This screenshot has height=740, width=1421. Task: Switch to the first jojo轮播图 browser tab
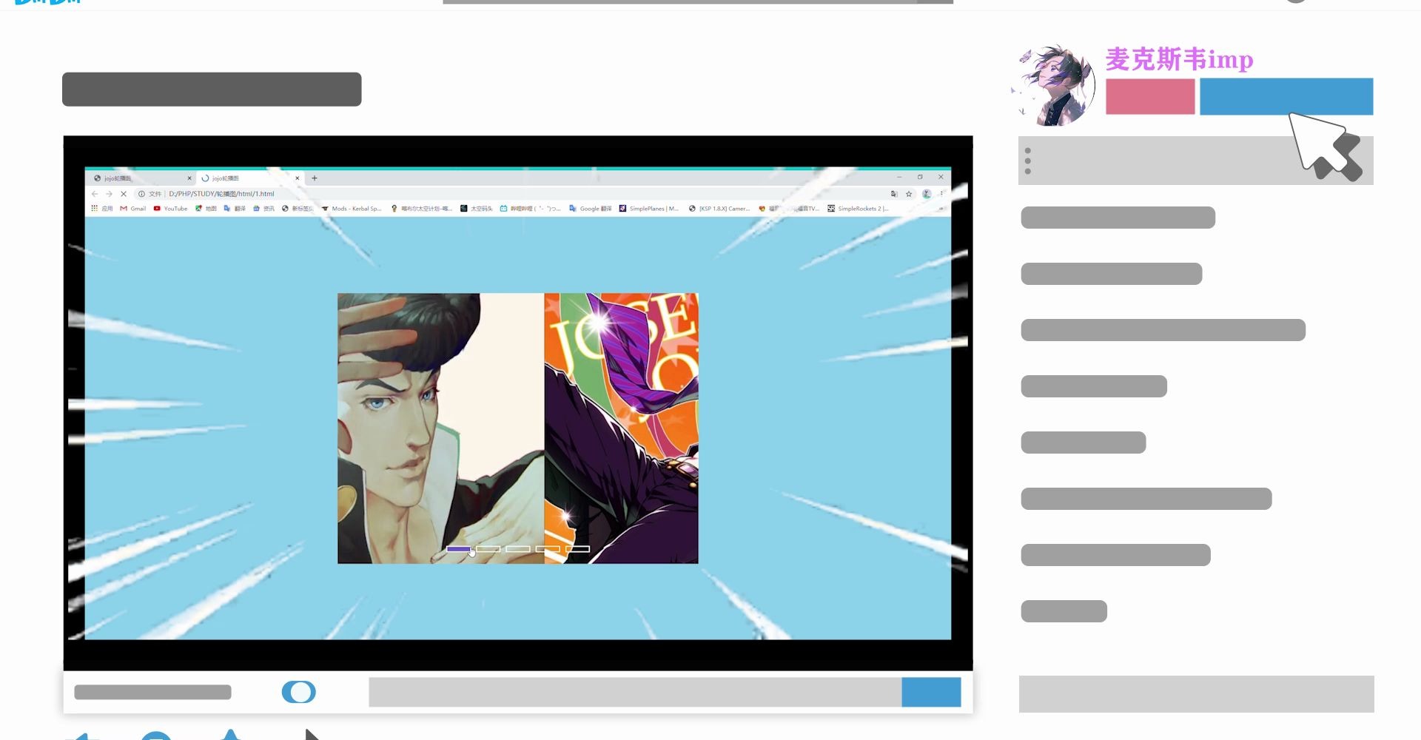click(141, 178)
